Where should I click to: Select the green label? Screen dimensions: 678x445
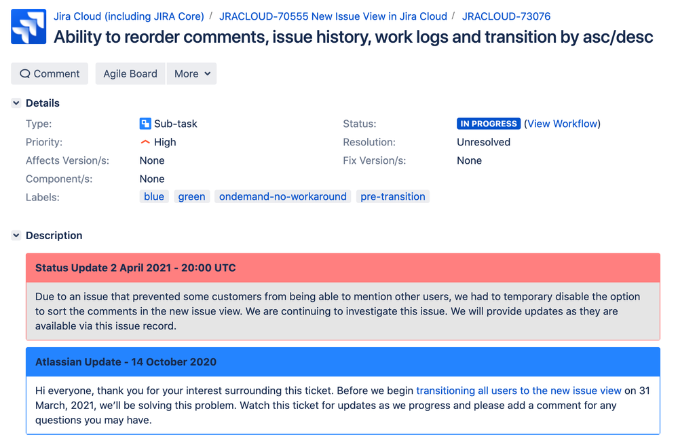pos(191,196)
